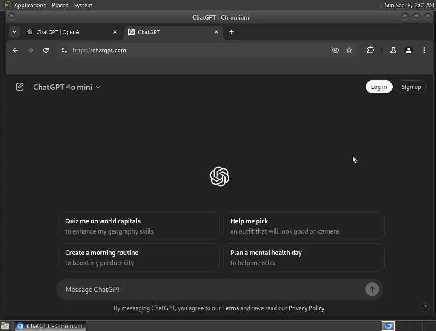The image size is (436, 331).
Task: Click the workspace switcher Chromium thumbnail
Action: [388, 326]
